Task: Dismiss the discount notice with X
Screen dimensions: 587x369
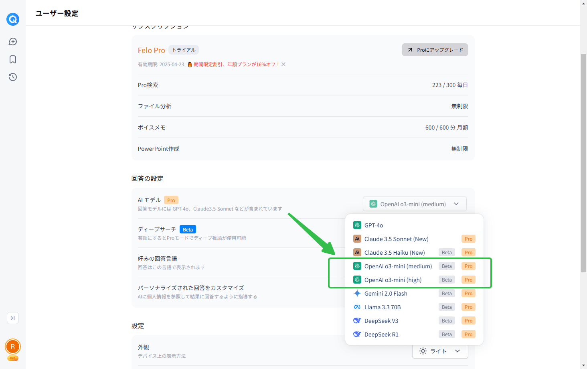Action: click(283, 64)
